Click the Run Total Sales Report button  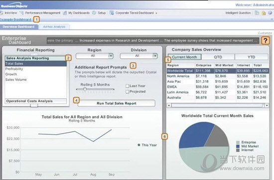(x=117, y=103)
